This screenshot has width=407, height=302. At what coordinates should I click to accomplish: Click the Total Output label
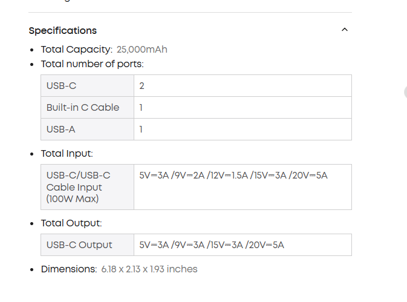pyautogui.click(x=71, y=223)
